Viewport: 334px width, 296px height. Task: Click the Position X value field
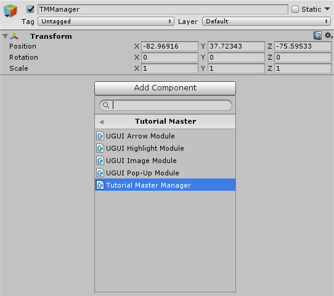pos(169,46)
